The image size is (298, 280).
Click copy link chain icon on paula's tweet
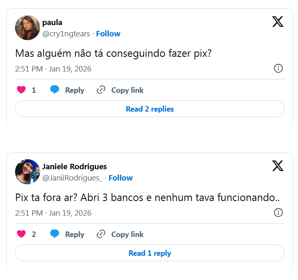pyautogui.click(x=101, y=90)
